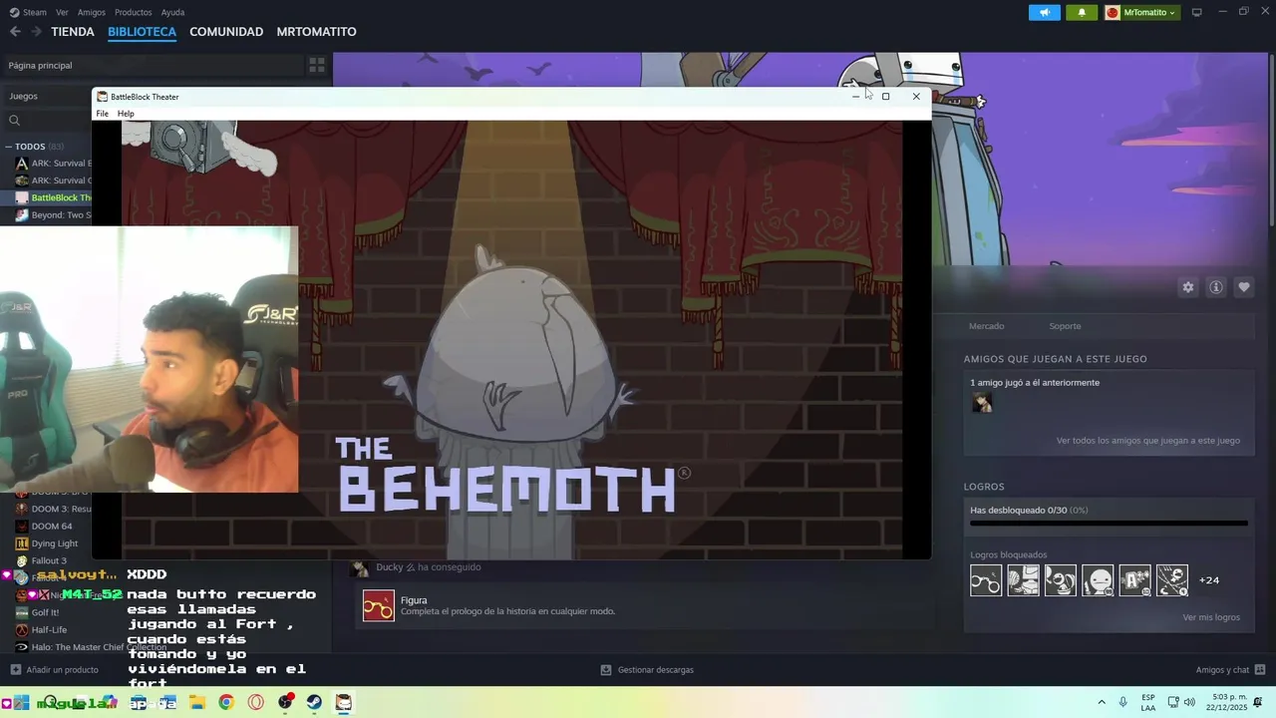
Task: Click the Steam page vertical scrollbar
Action: (1271, 140)
